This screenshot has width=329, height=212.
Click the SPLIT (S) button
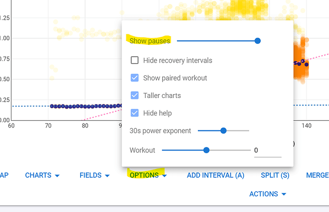(275, 175)
